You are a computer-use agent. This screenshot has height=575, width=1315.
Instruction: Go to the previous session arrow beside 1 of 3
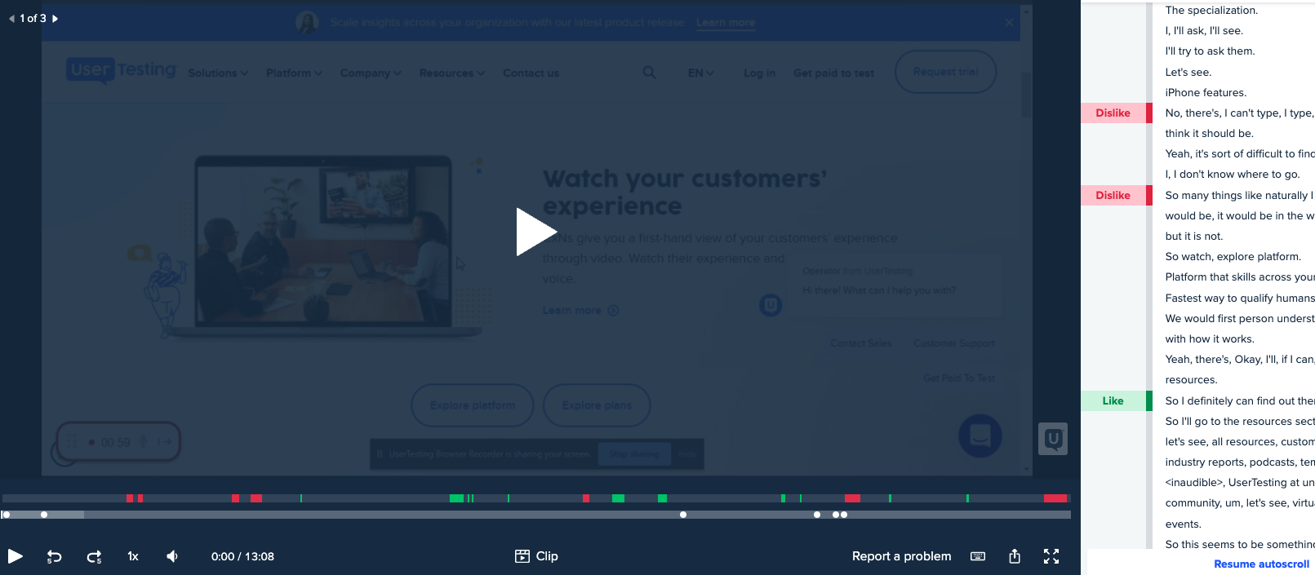point(11,18)
